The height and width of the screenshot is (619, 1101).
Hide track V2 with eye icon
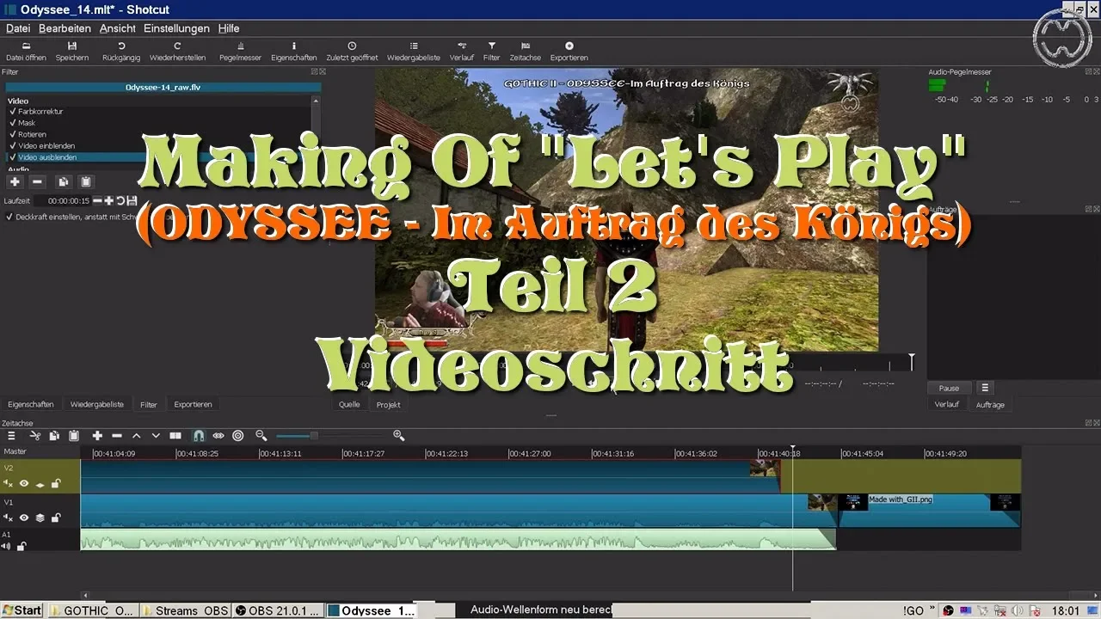24,483
